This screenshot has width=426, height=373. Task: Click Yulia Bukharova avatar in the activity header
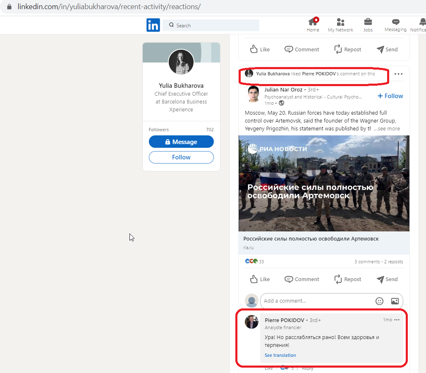[x=249, y=73]
